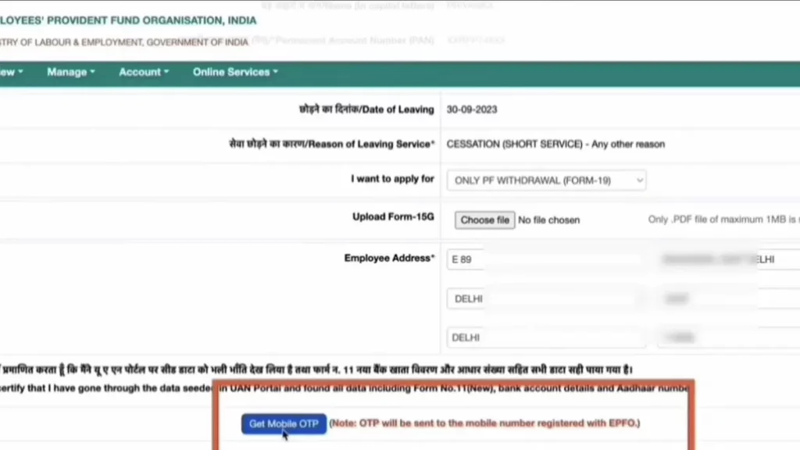Click the Get Mobile OTP button

pos(283,423)
